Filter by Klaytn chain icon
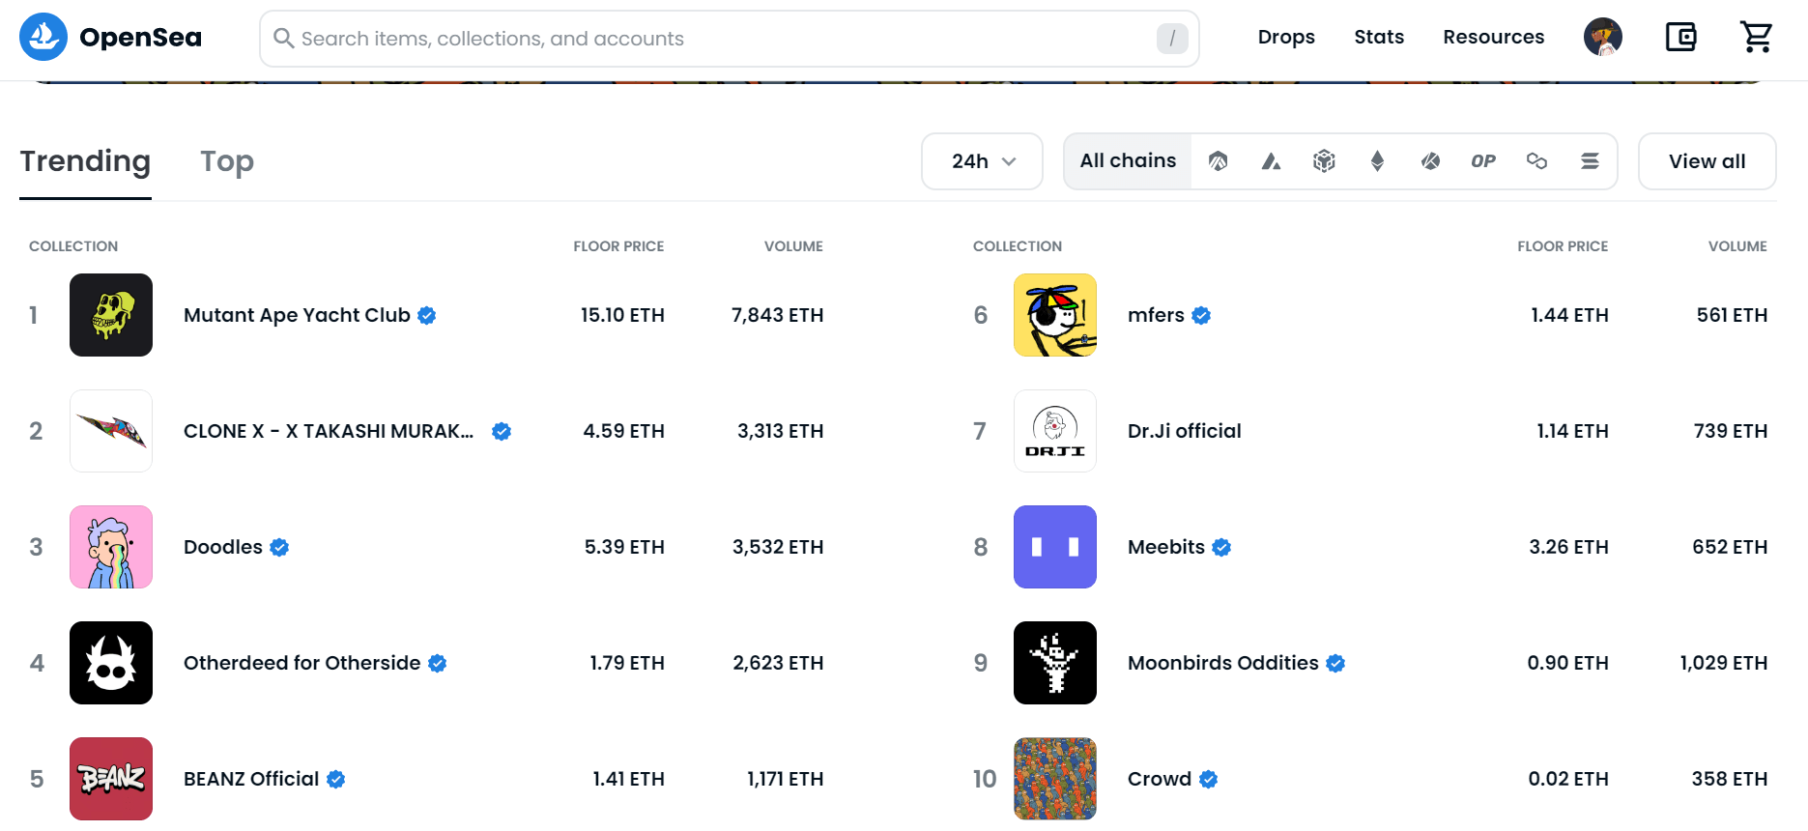Screen dimensions: 1808x831 1430,161
